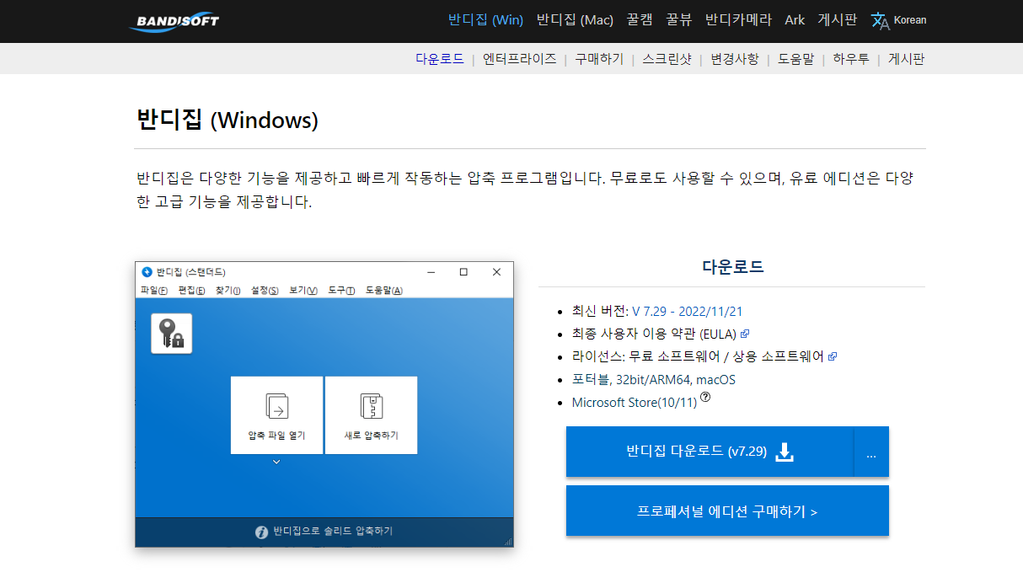Click the key lock icon in Bandizip window
The image size is (1023, 583).
(172, 334)
